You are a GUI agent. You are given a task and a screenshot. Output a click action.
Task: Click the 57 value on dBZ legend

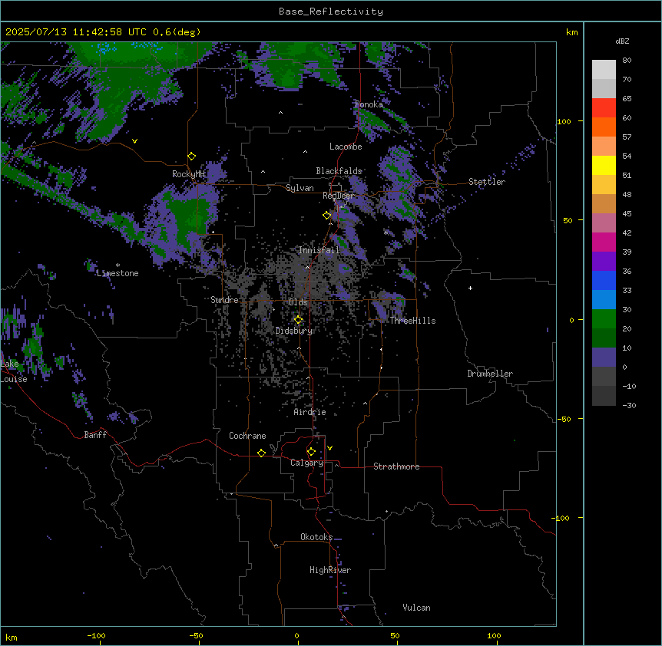[627, 137]
